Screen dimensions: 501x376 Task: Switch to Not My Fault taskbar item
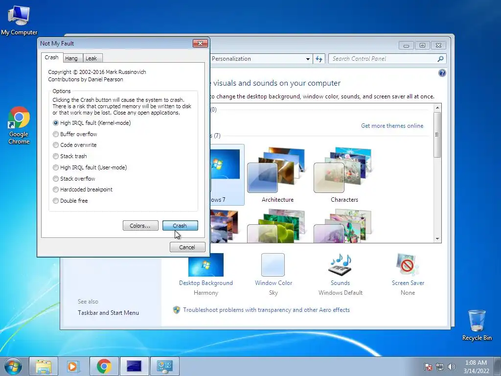click(134, 366)
